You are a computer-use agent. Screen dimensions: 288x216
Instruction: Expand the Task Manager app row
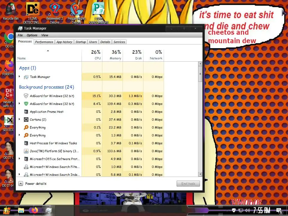19,76
